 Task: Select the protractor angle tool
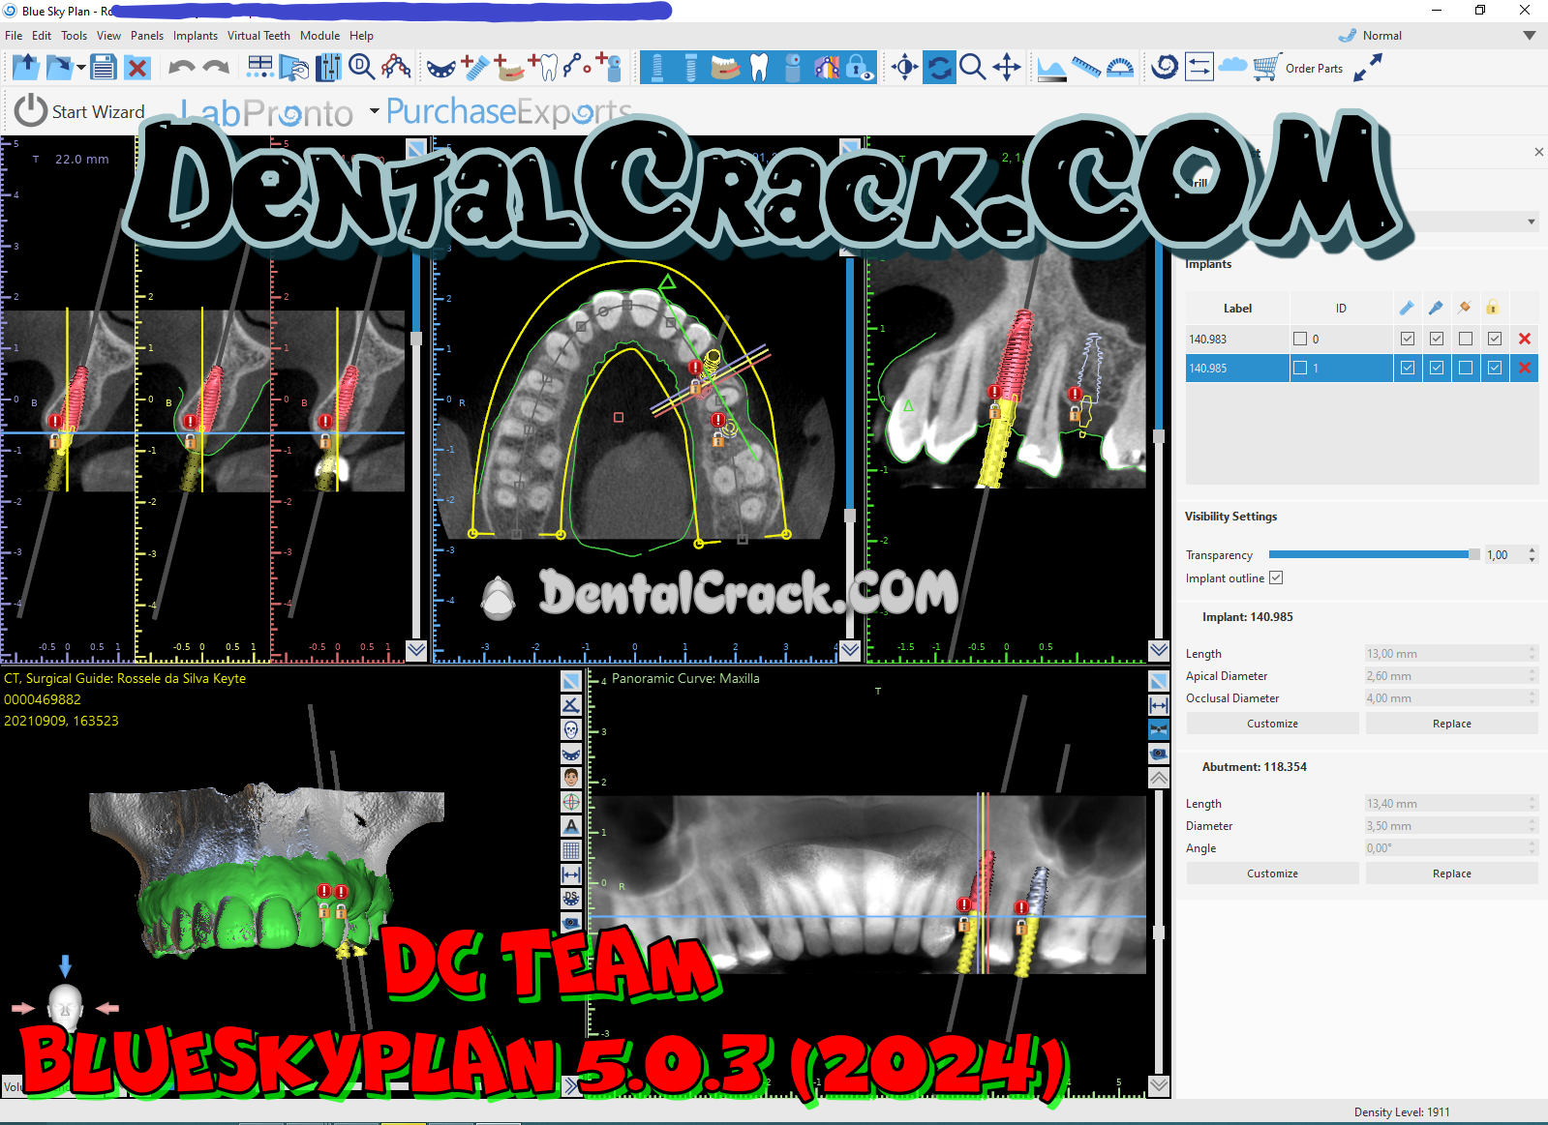click(x=1120, y=68)
